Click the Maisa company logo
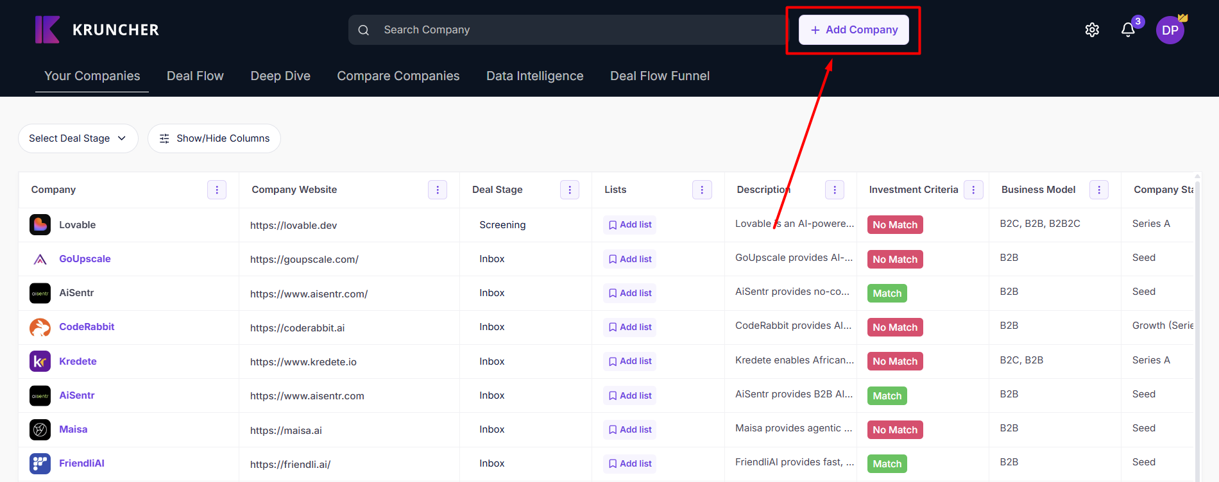 point(40,429)
